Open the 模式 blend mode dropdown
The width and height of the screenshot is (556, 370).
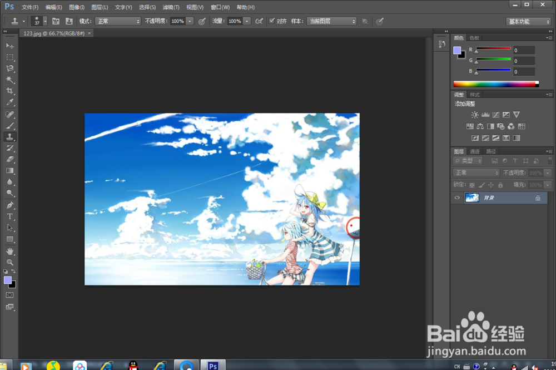click(118, 21)
